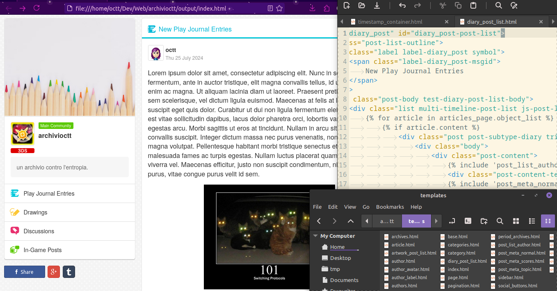Close the diary_post_list.html tab
The width and height of the screenshot is (557, 291).
click(x=541, y=22)
